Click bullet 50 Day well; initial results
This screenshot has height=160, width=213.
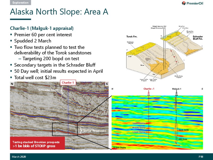(58, 71)
